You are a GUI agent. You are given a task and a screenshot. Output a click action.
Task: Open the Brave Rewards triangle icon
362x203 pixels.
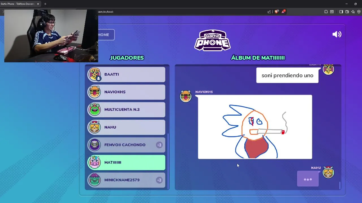coord(283,12)
